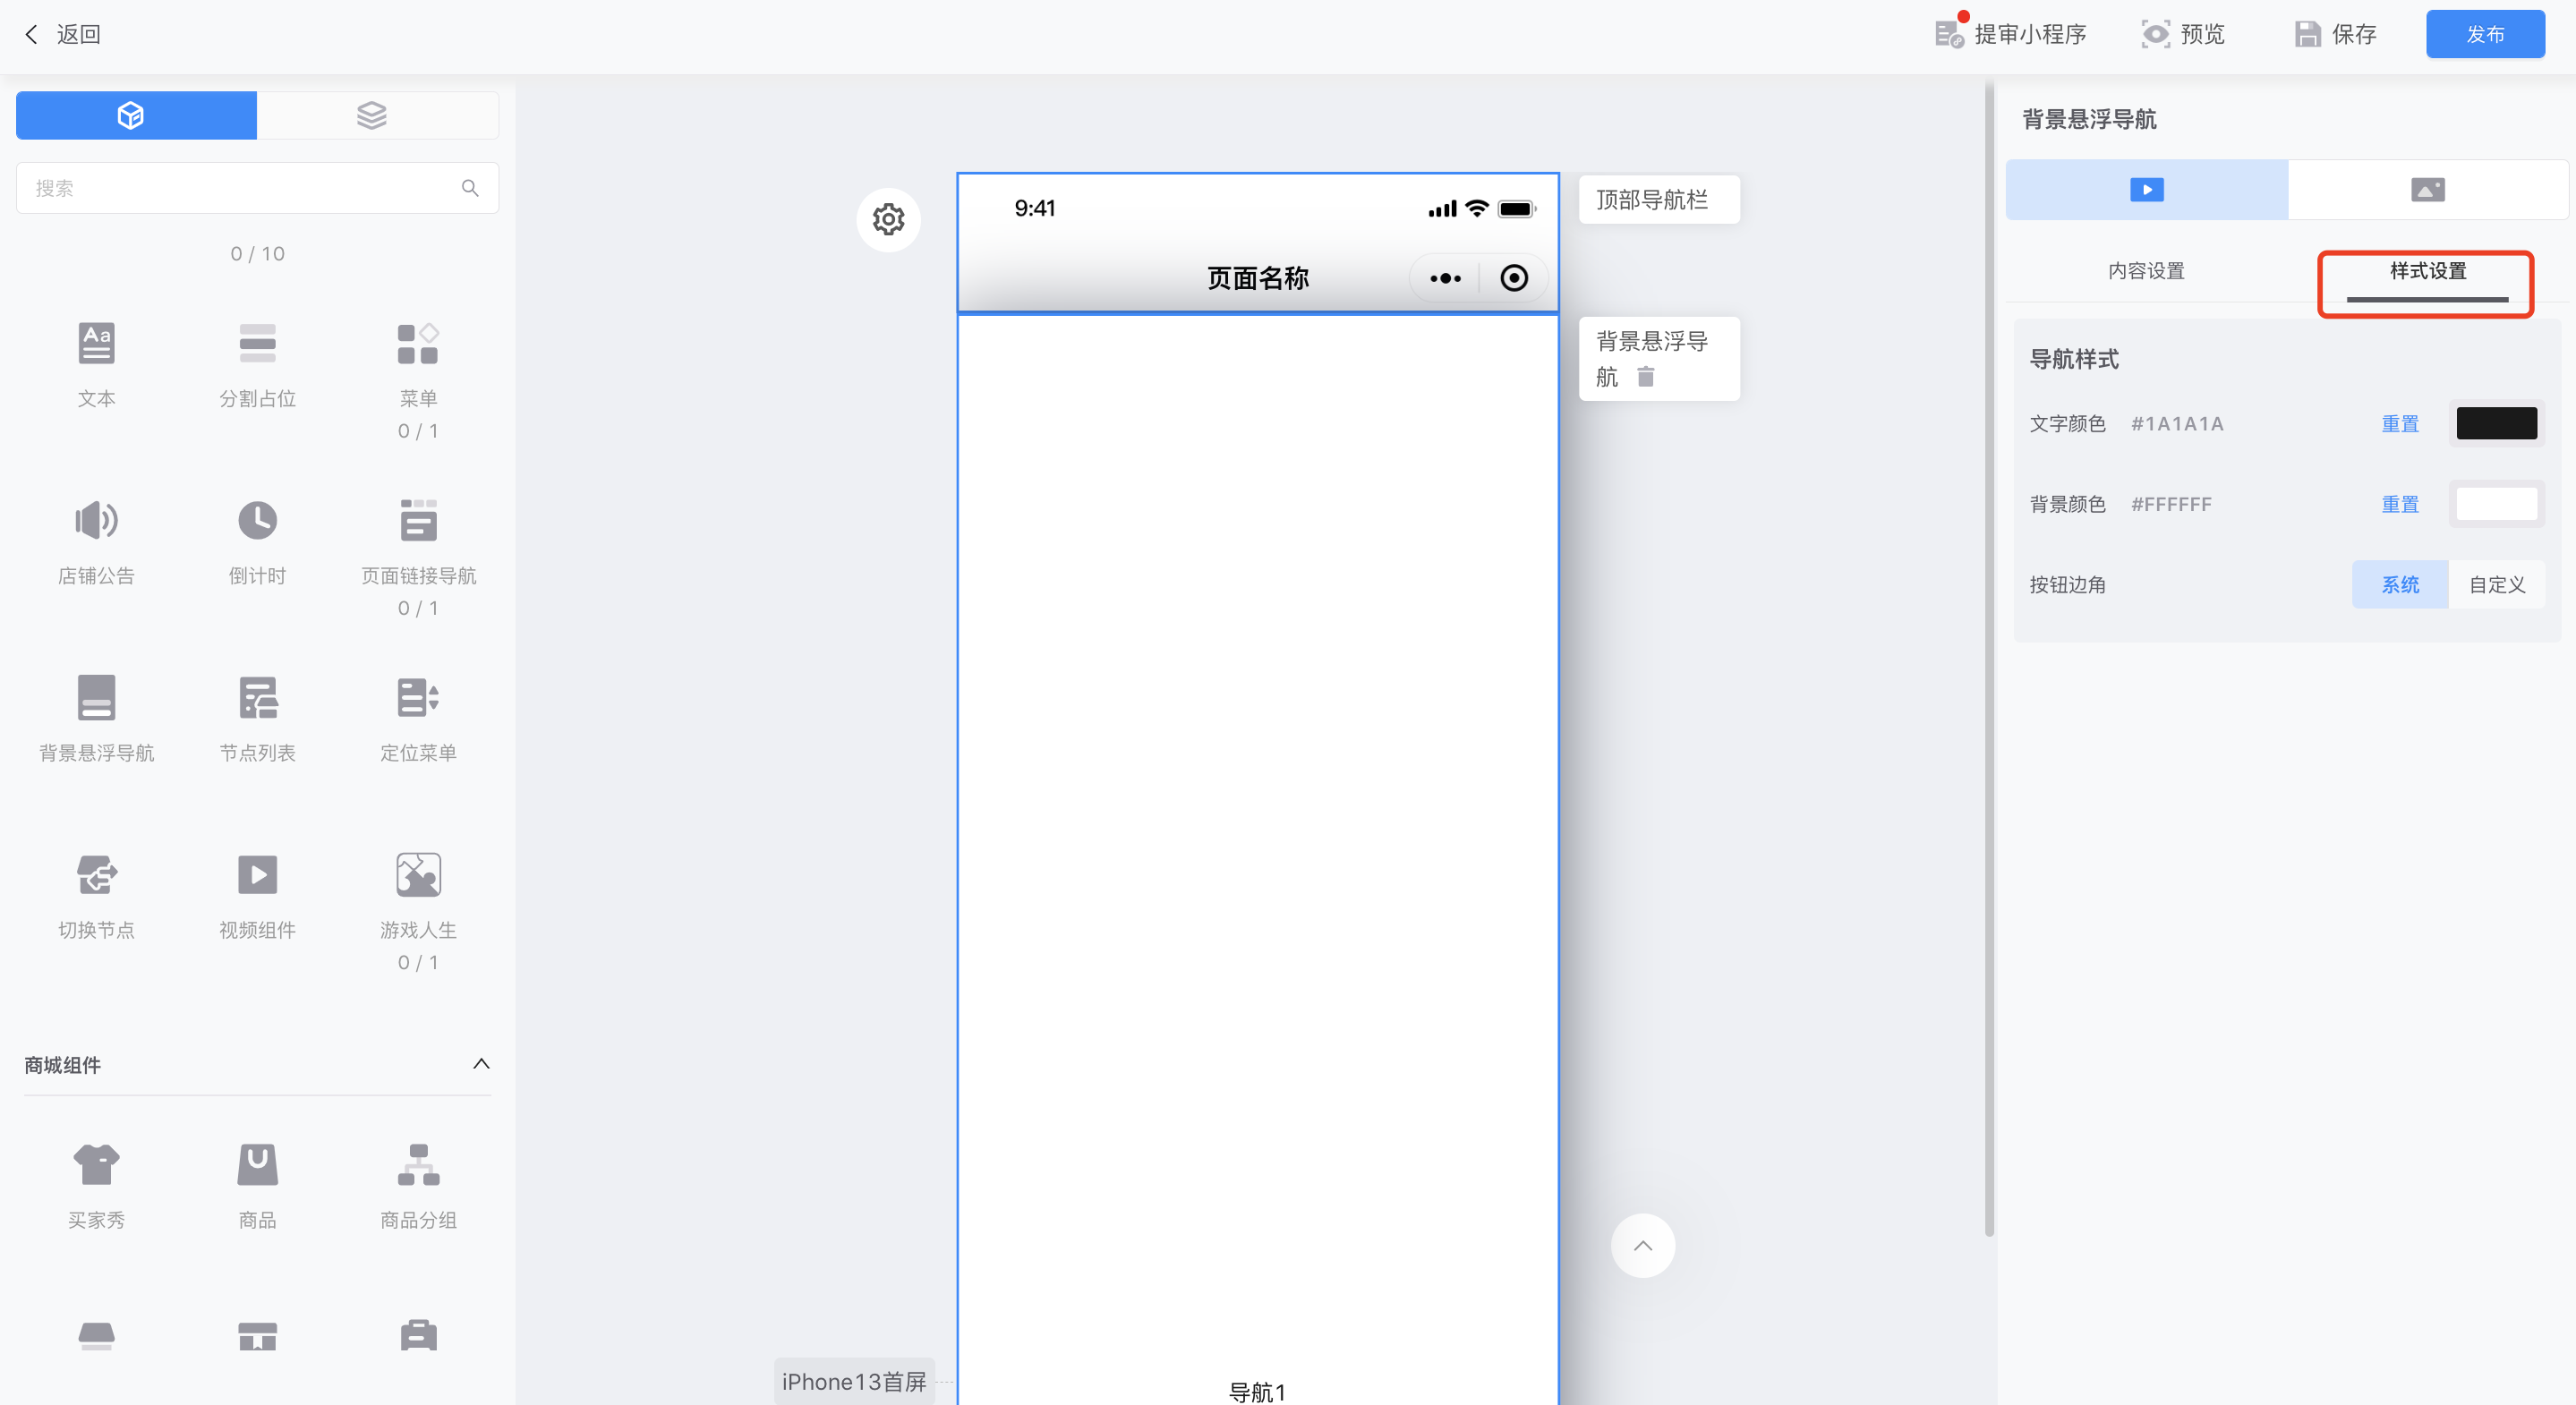Focus the 搜索 component search field

(257, 188)
